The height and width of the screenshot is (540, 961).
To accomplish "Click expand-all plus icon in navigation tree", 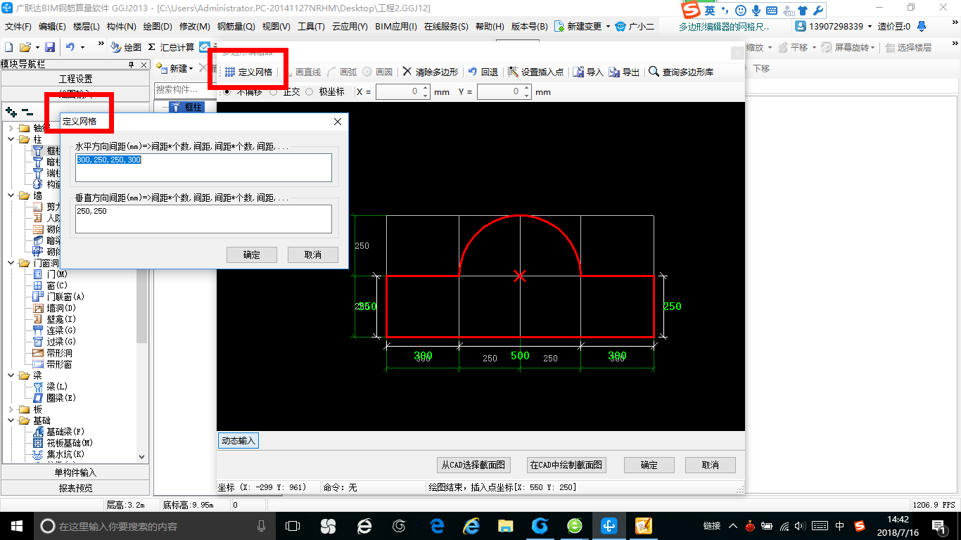I will tap(11, 112).
